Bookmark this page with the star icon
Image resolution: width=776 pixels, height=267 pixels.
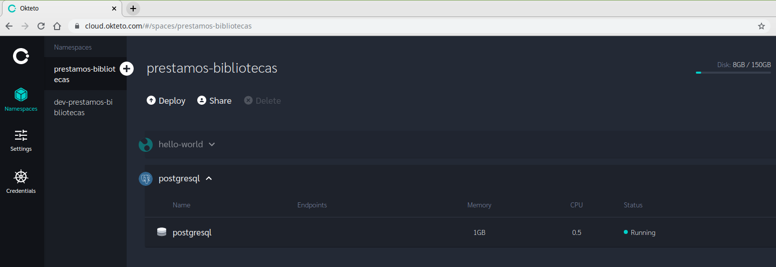(x=761, y=26)
